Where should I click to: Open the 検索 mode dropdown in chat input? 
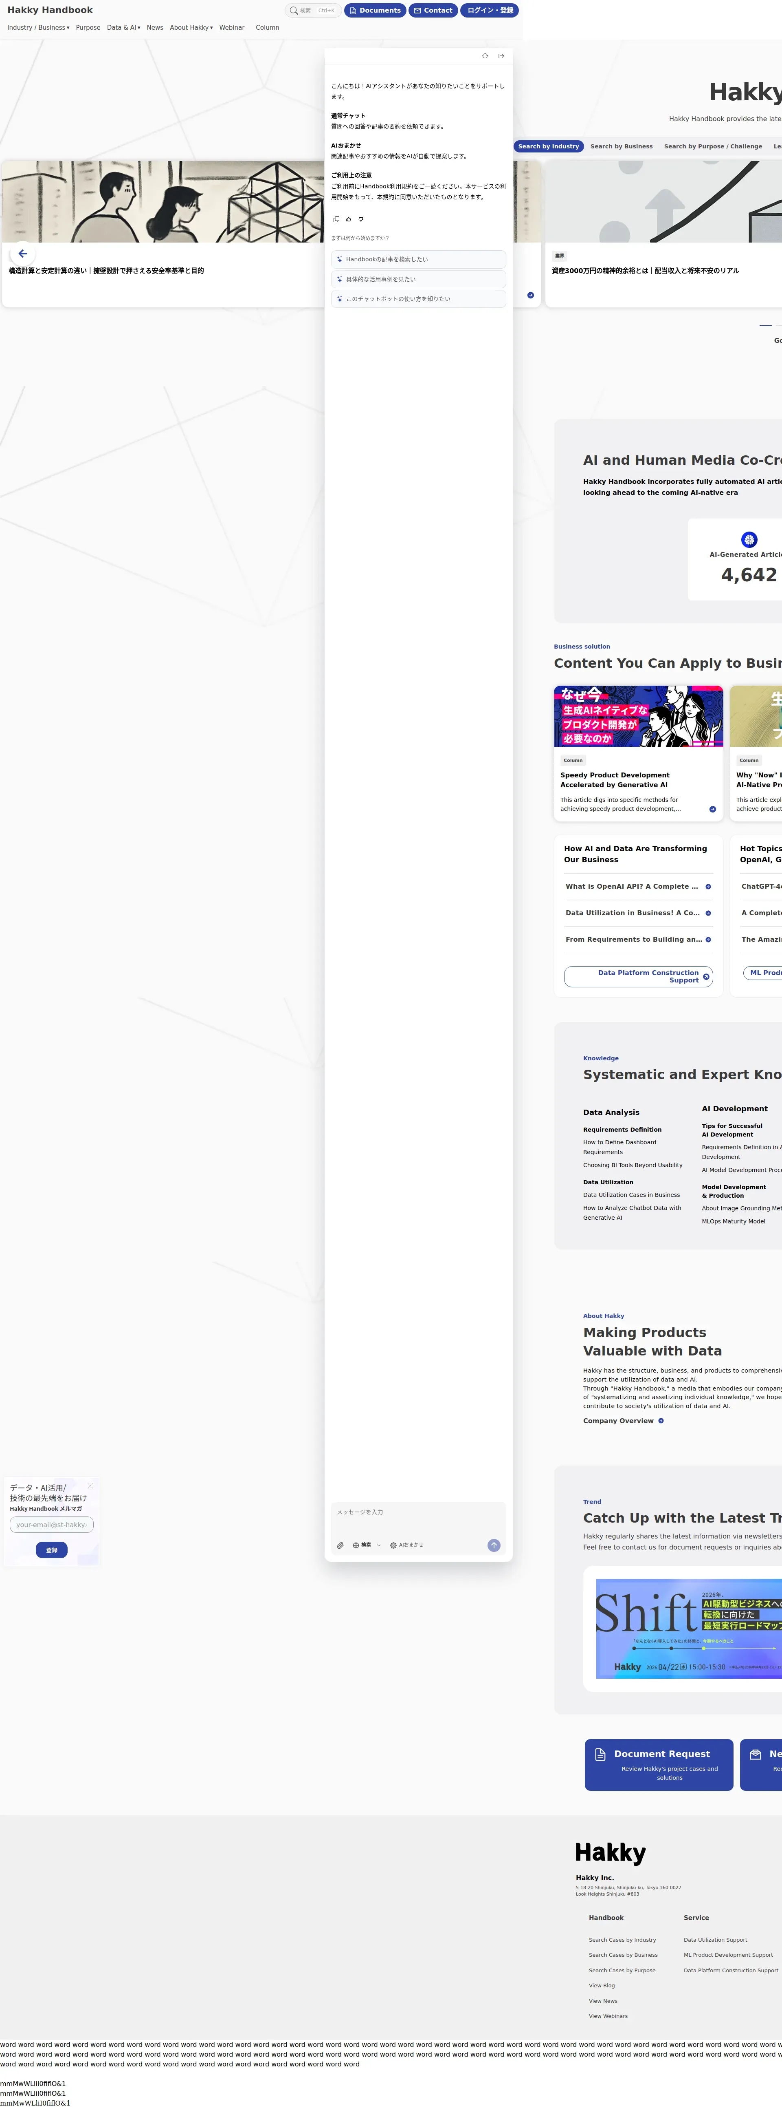coord(367,1545)
